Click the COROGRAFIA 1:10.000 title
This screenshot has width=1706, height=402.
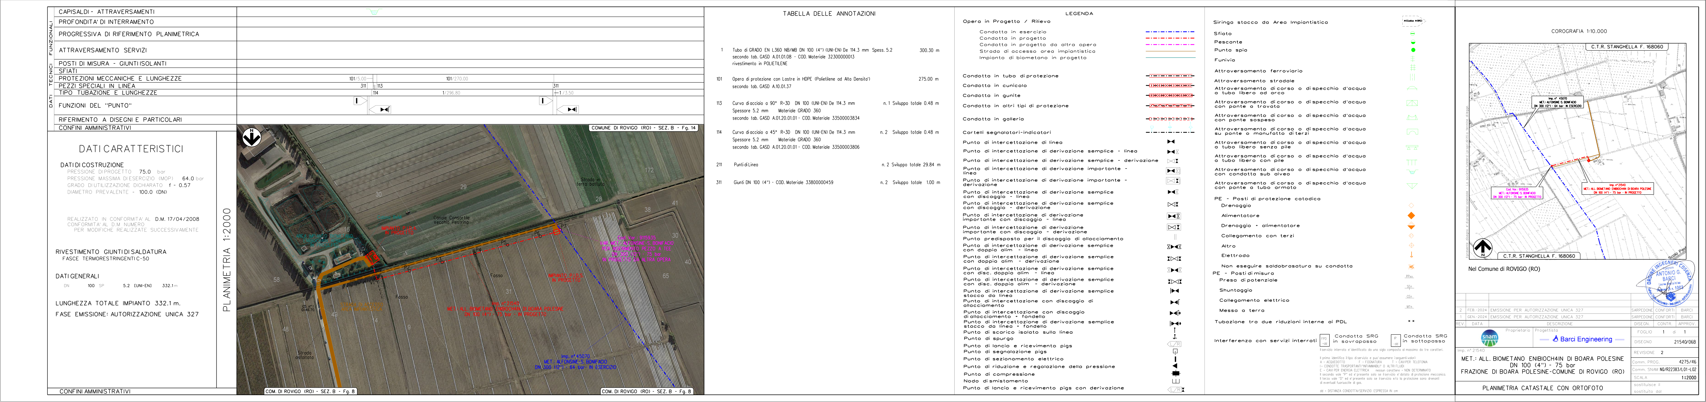[x=1579, y=31]
